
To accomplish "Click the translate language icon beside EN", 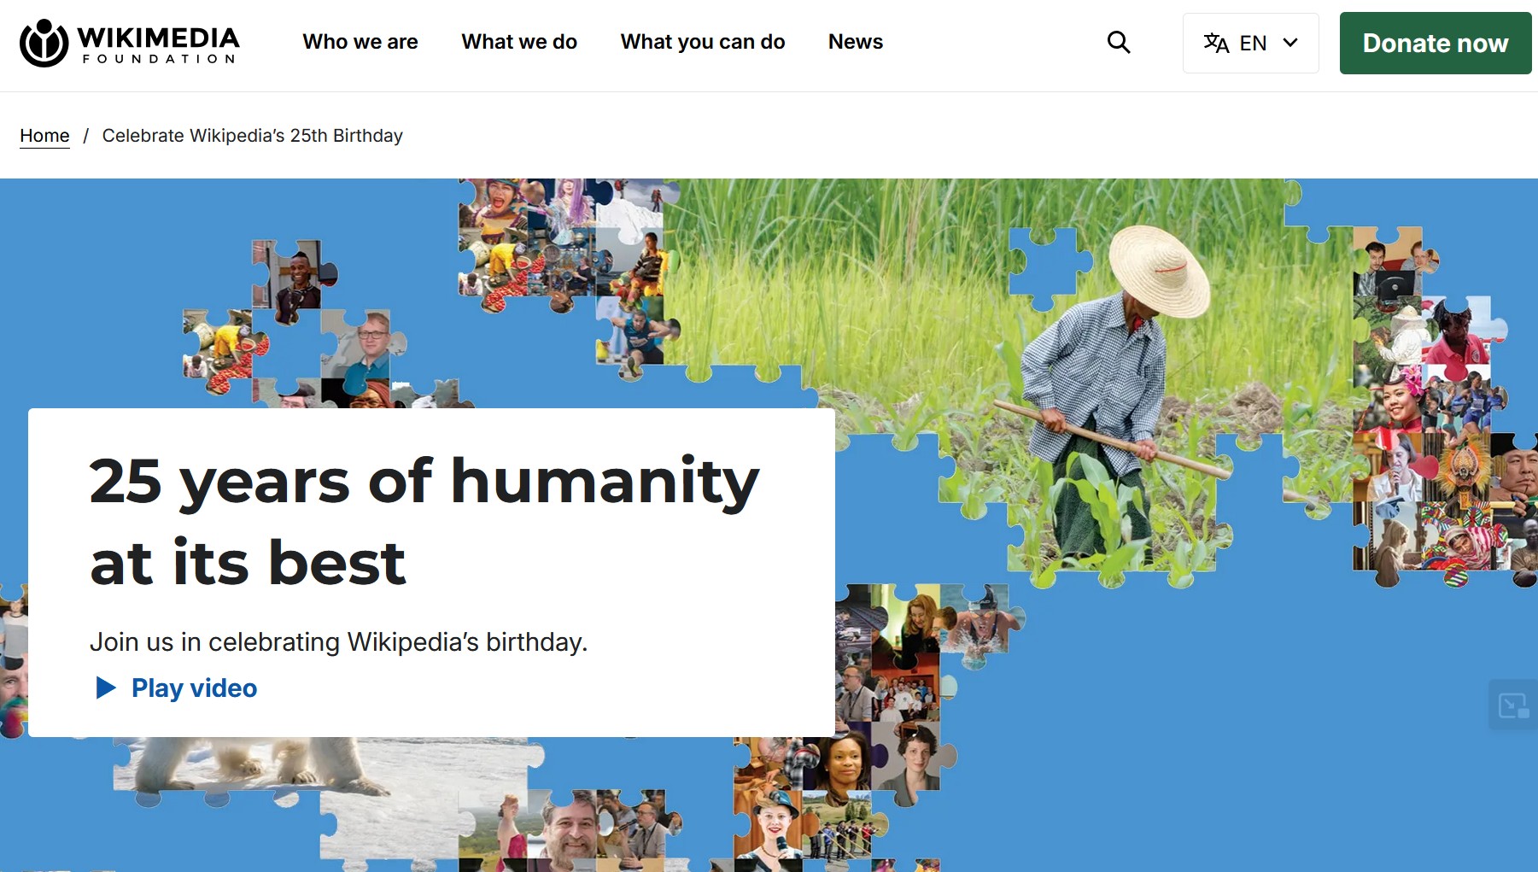I will pyautogui.click(x=1216, y=43).
